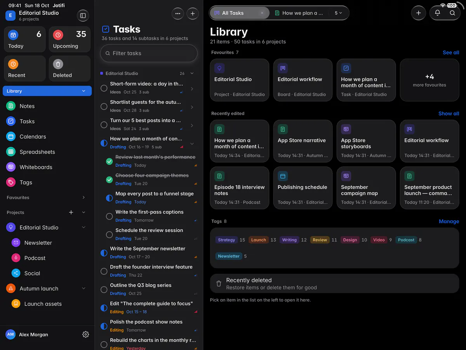The width and height of the screenshot is (466, 350).
Task: Click Manage tags link
Action: 449,221
